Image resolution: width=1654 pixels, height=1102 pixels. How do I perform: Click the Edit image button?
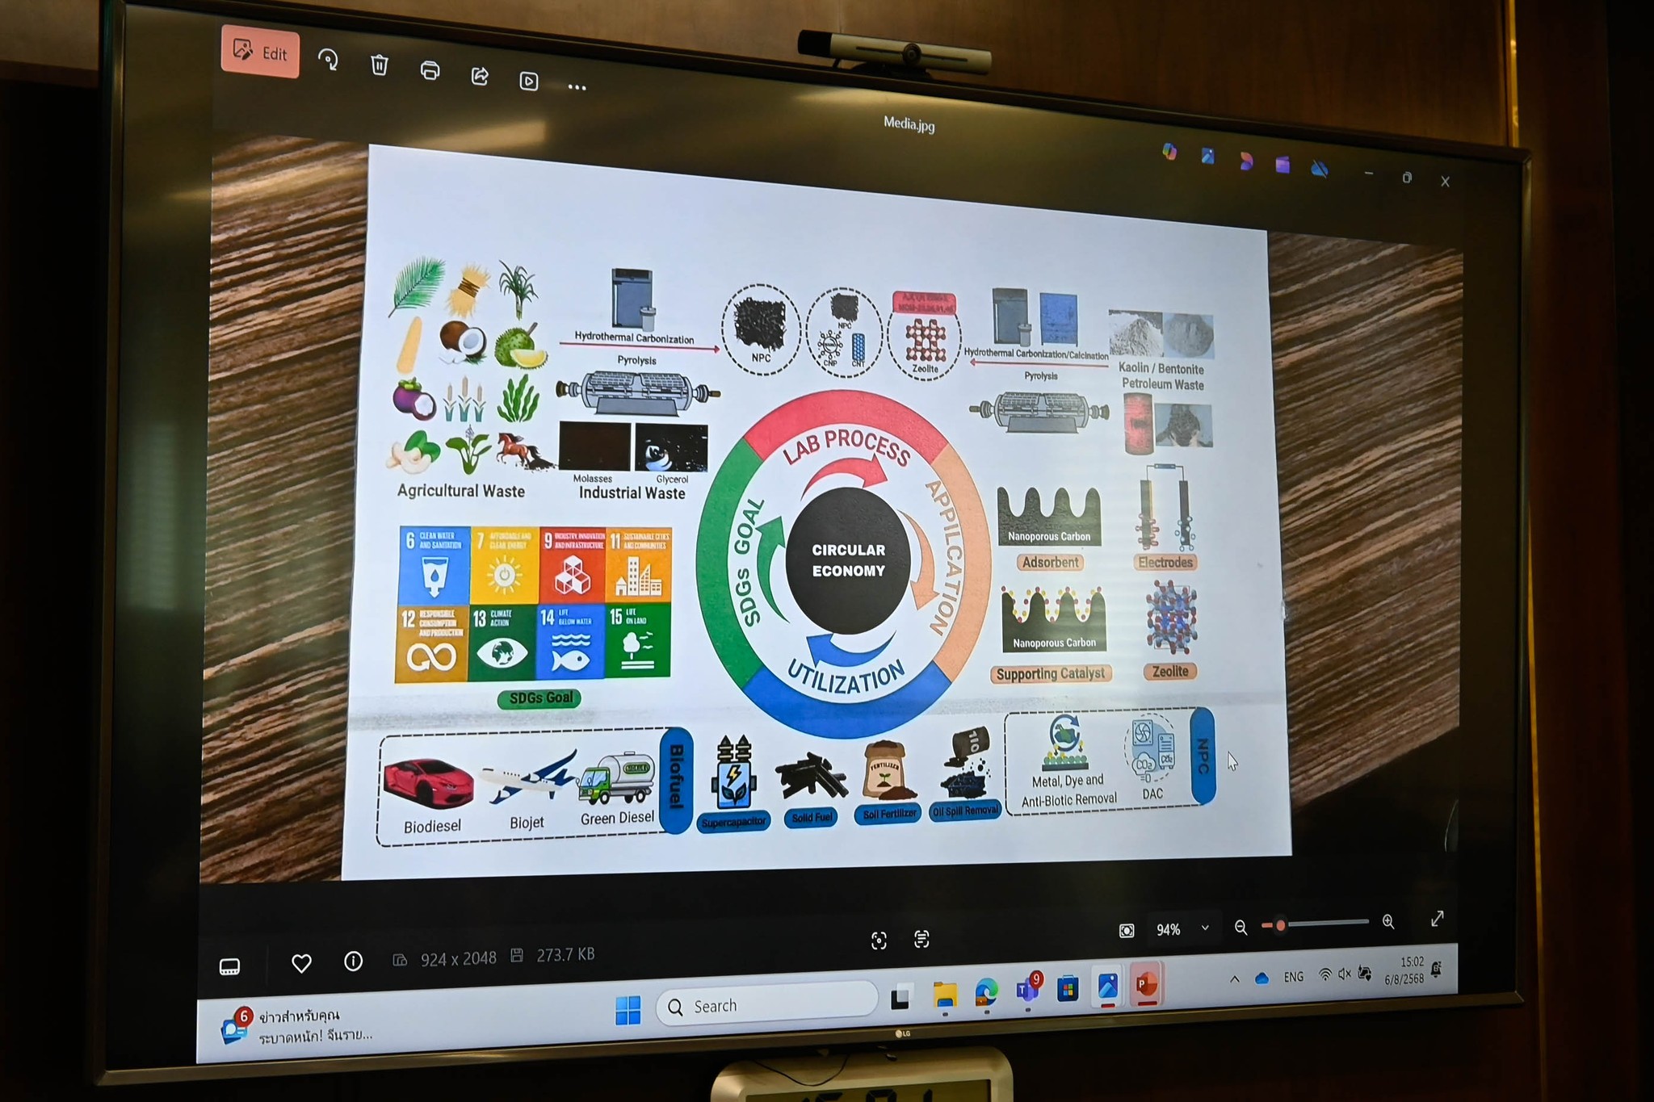tap(260, 53)
